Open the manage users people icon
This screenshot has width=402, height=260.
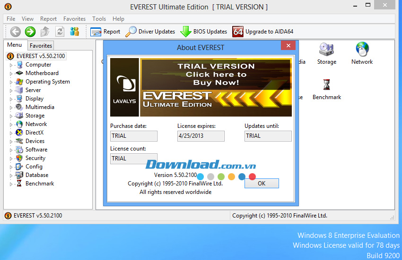(x=75, y=32)
